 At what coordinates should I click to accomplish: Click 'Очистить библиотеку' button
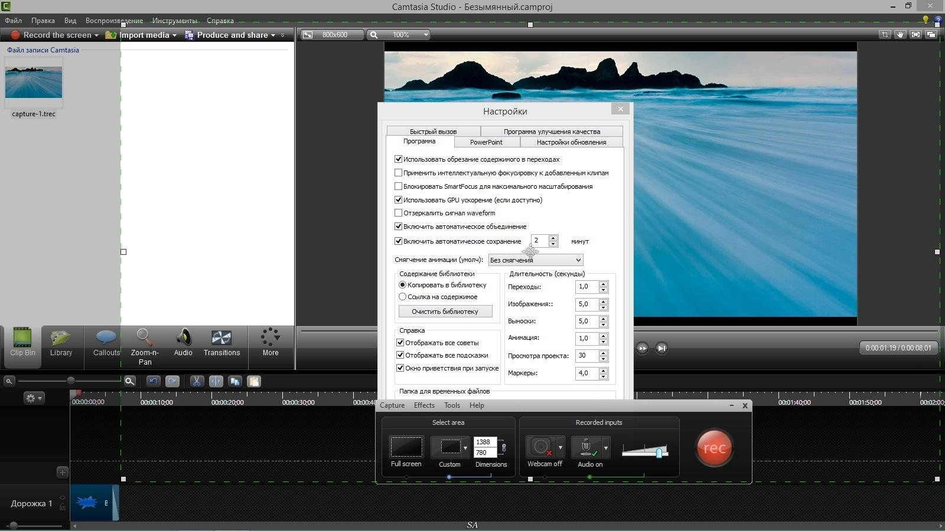[445, 312]
